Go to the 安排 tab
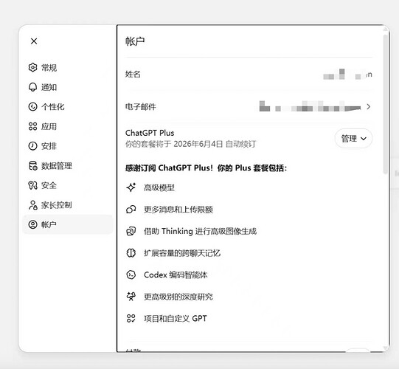 pyautogui.click(x=68, y=146)
